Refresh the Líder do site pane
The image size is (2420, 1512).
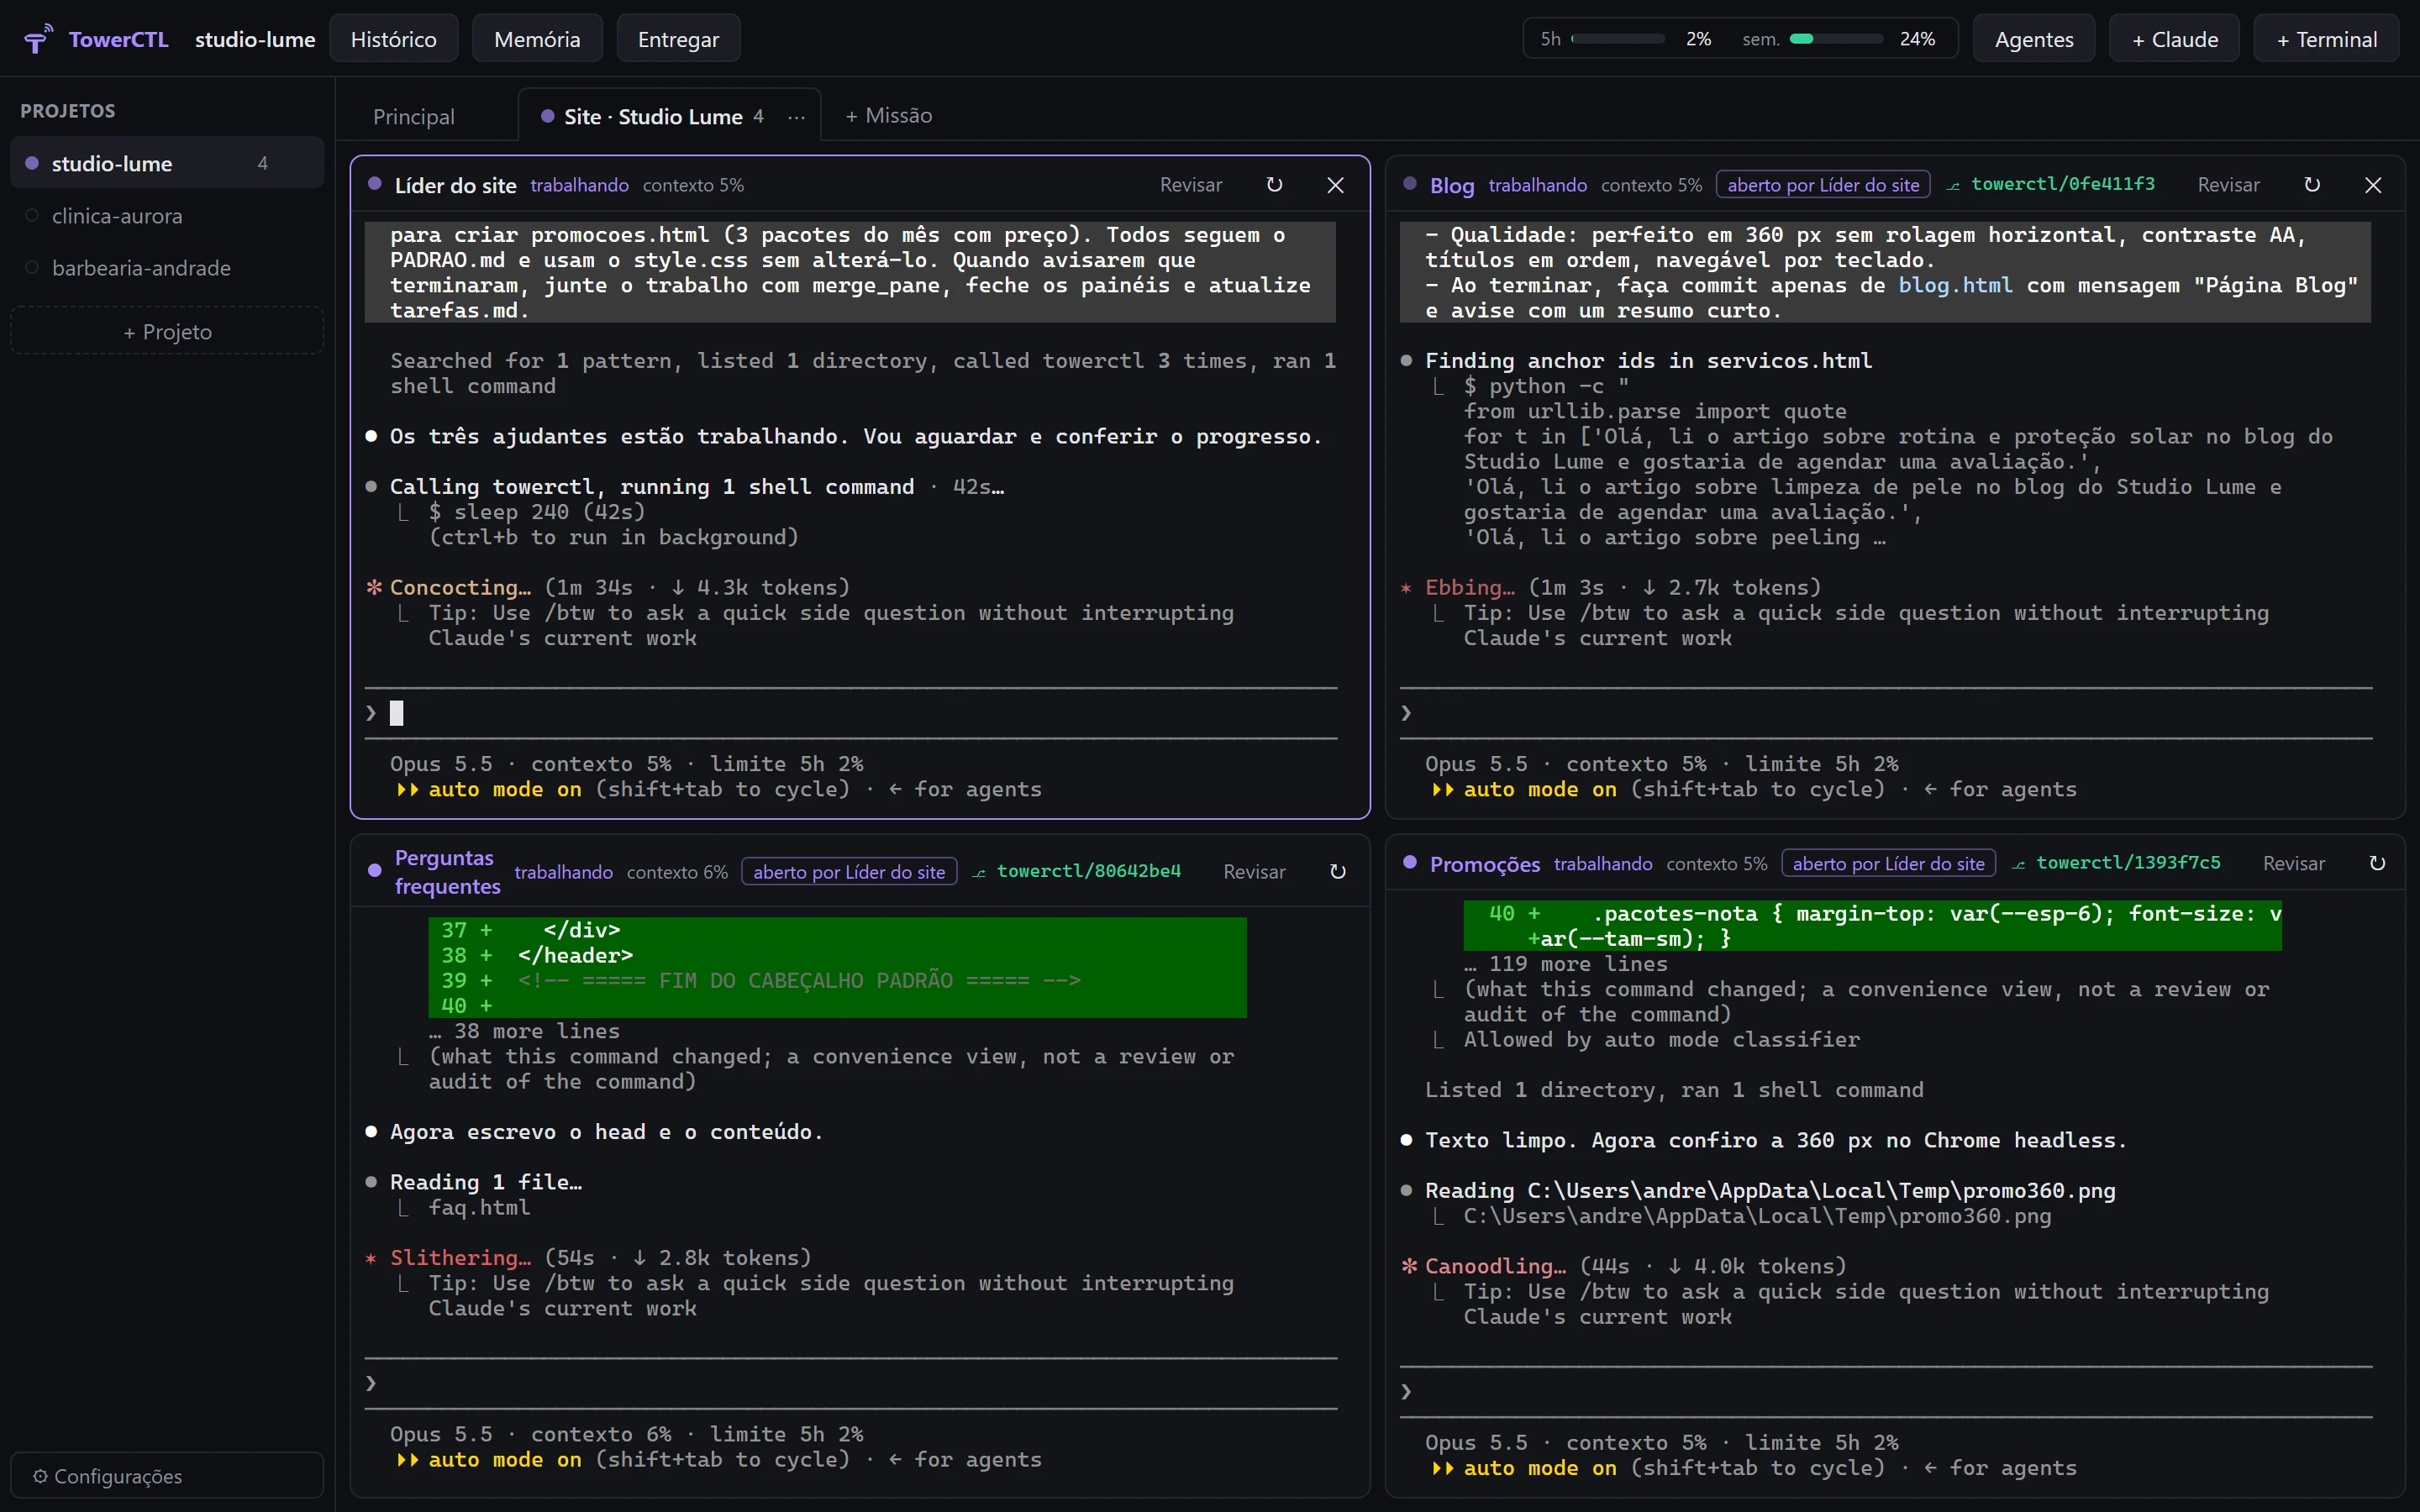(1274, 185)
